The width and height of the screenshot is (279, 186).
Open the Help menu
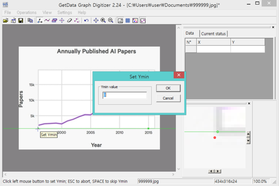82,13
